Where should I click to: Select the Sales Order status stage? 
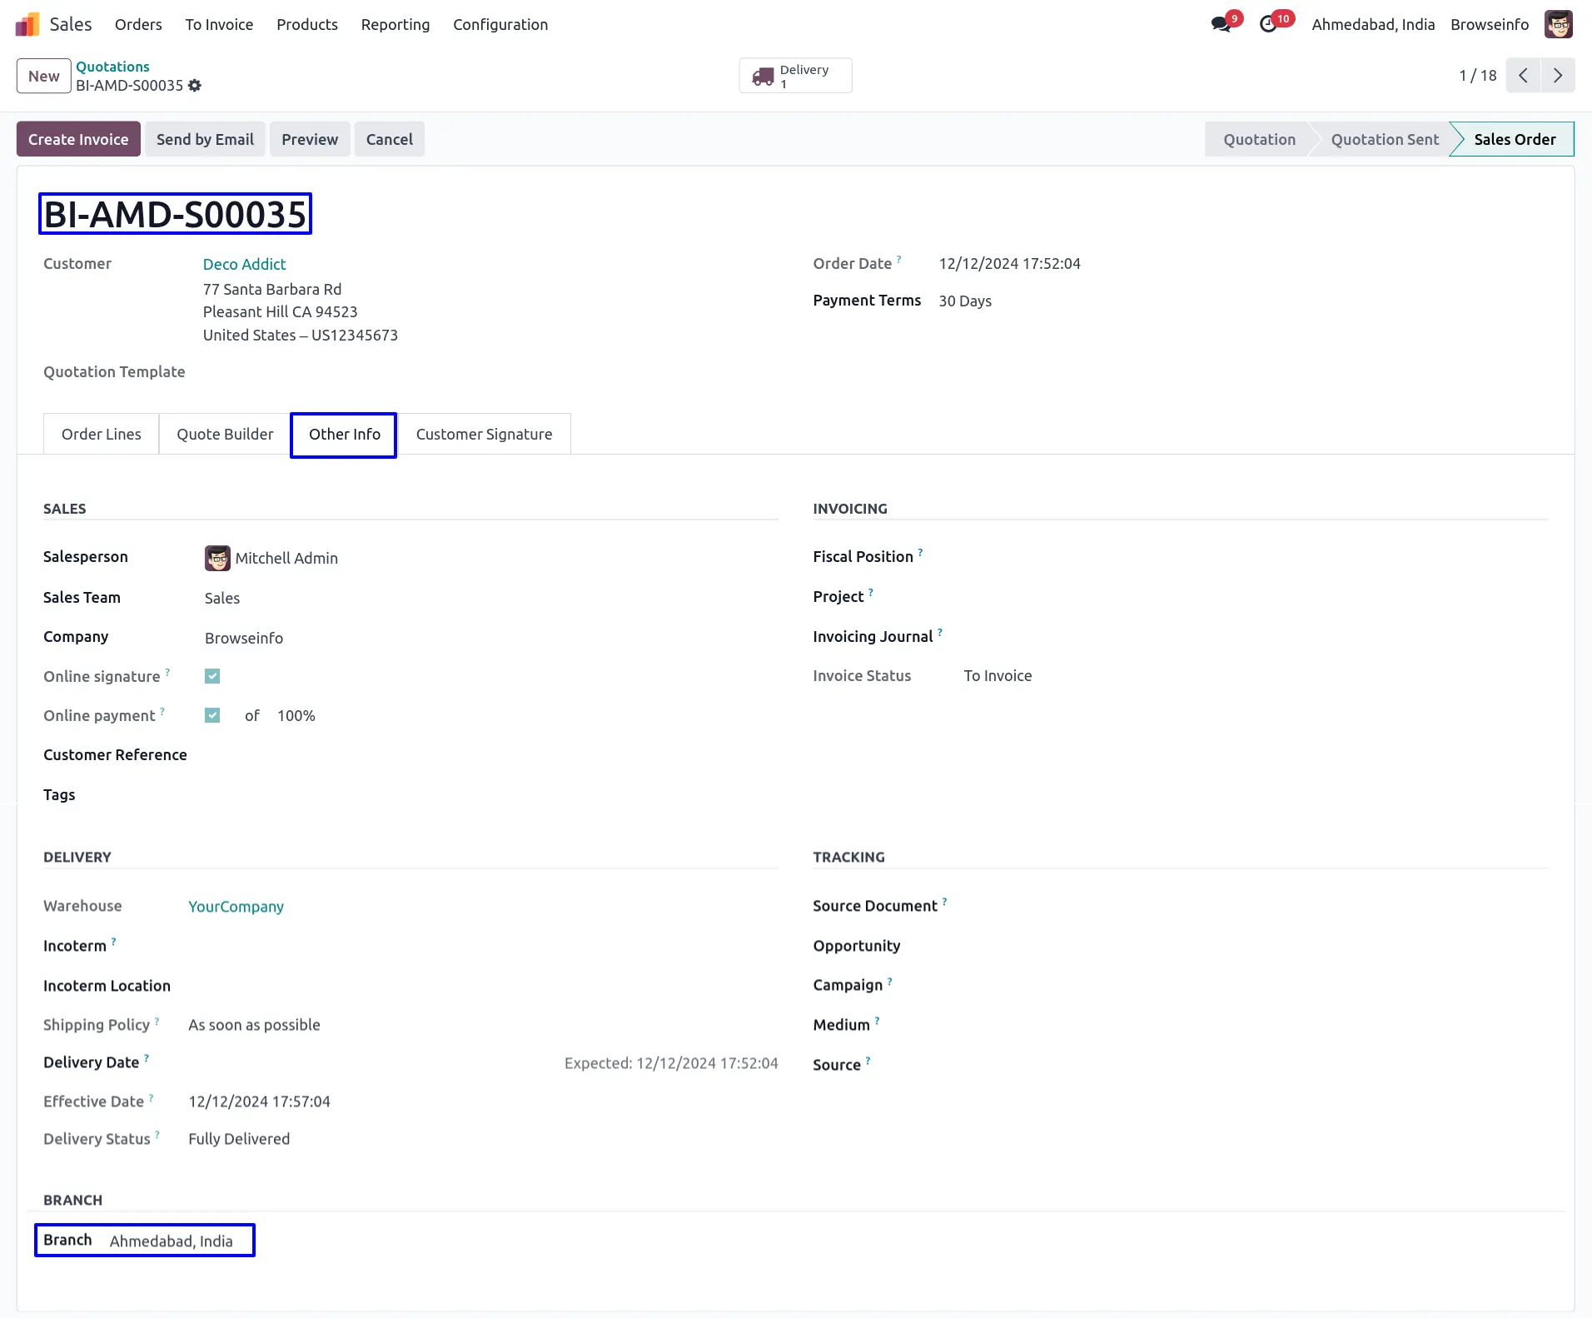coord(1515,139)
